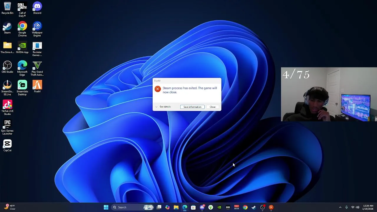The width and height of the screenshot is (377, 212).
Task: Select the StreamElements SE.Live desktop icon
Action: tap(7, 88)
